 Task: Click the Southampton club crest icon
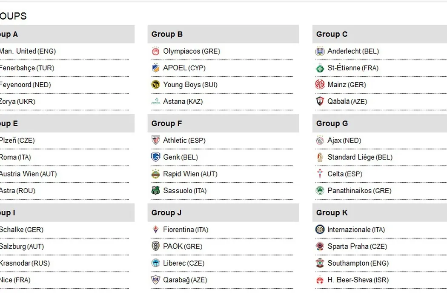(x=320, y=263)
